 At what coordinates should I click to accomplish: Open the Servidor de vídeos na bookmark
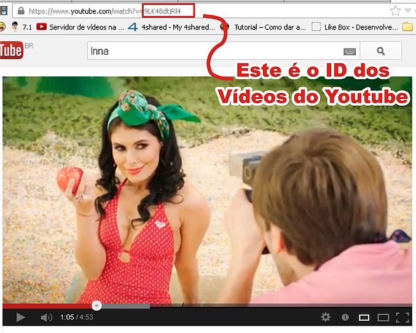(80, 27)
